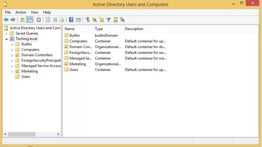Screen dimensions: 262x147
Task: Minimize the Active Directory Users and Computers window
Action: pyautogui.click(x=234, y=3)
